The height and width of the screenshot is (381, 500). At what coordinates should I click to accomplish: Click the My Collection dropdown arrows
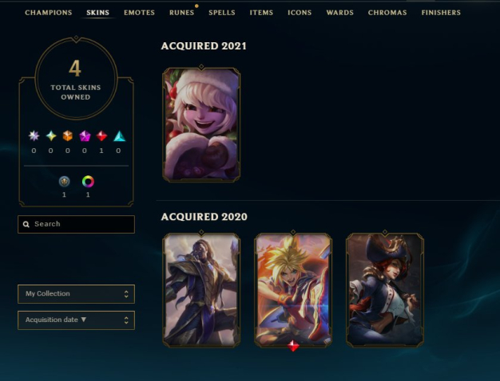tap(126, 294)
